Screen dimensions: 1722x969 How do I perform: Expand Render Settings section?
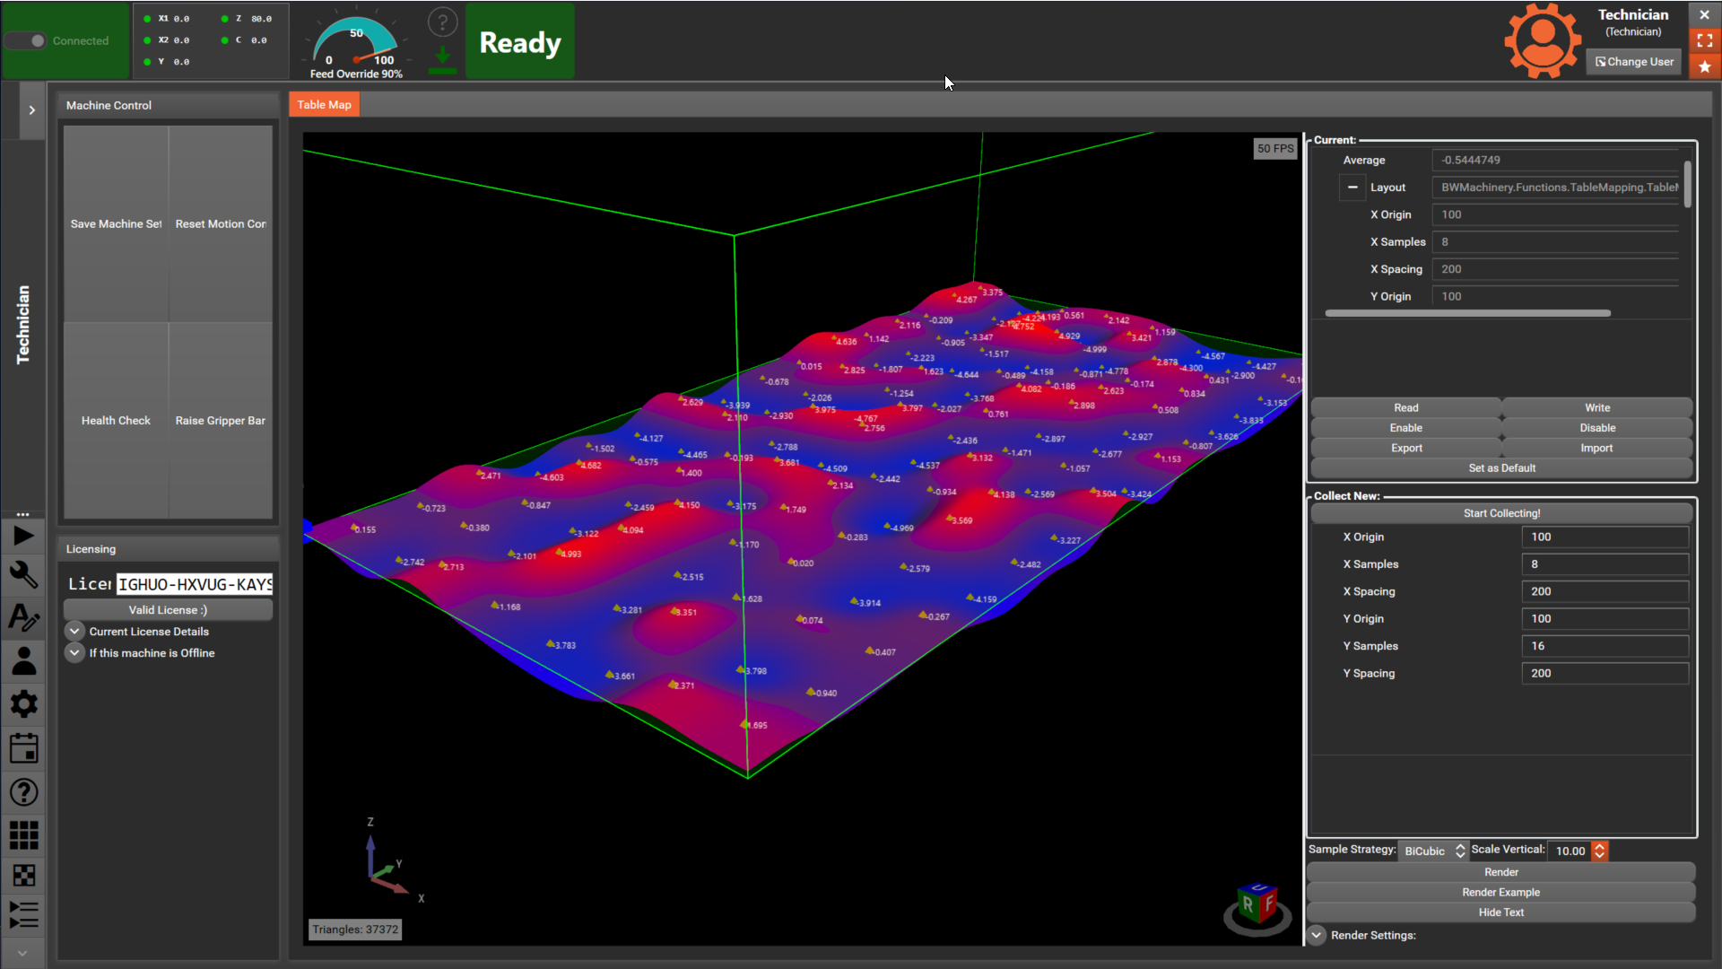point(1317,935)
